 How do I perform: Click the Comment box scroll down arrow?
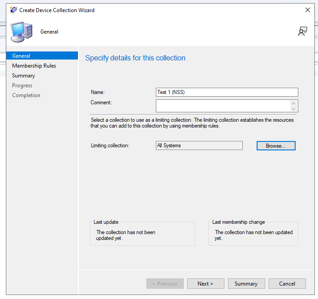(x=294, y=109)
